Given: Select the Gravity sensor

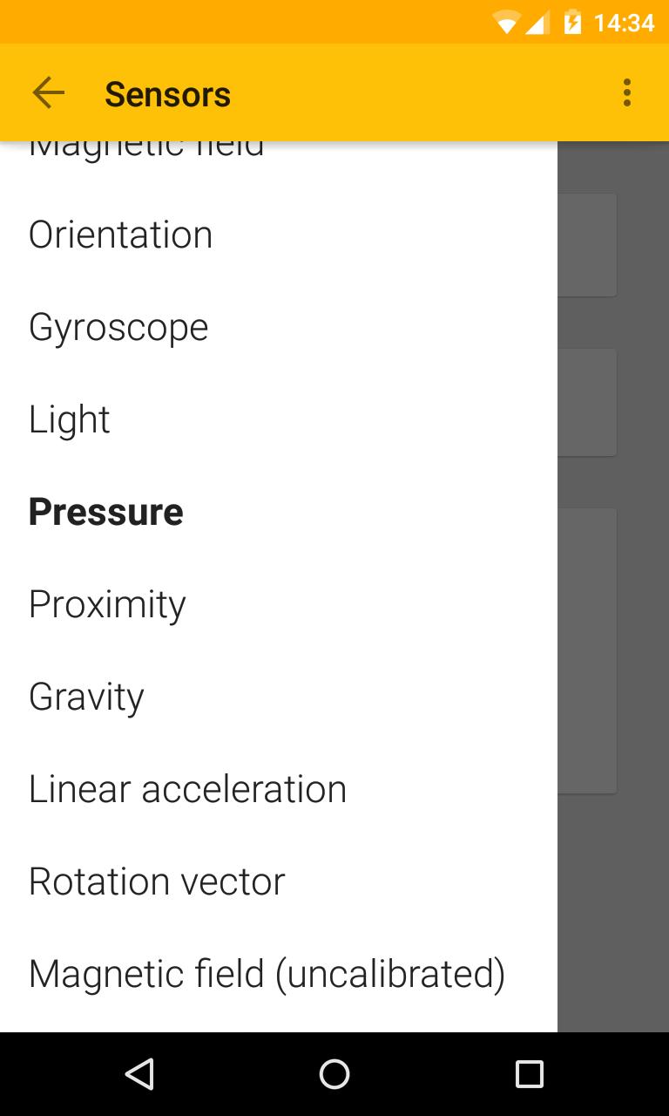Looking at the screenshot, I should (x=85, y=696).
